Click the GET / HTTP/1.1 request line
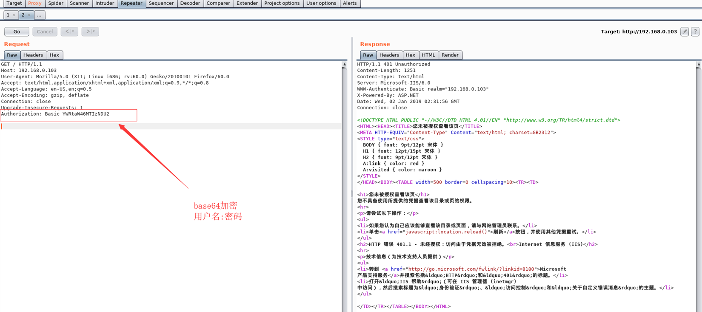702x312 pixels. [x=22, y=65]
